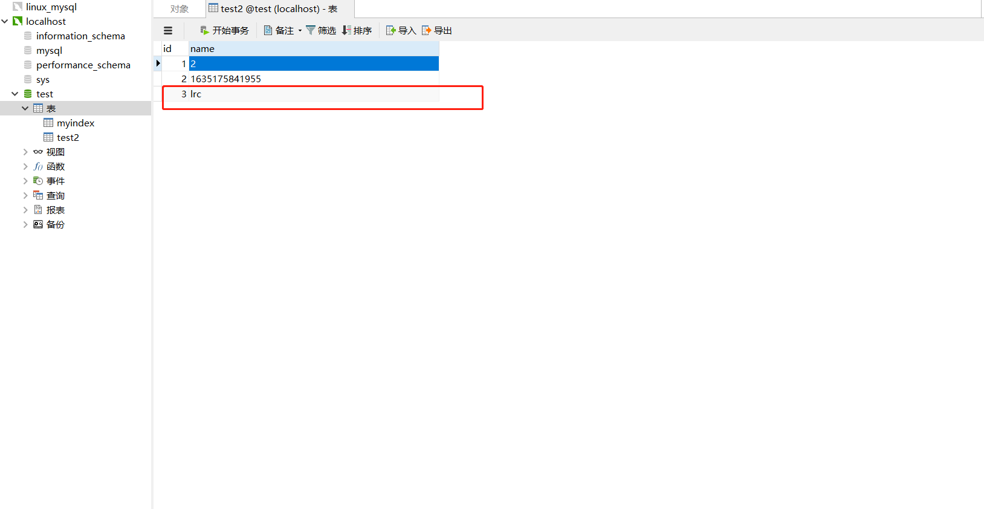Select the localhost connection
This screenshot has height=509, width=984.
coord(46,21)
